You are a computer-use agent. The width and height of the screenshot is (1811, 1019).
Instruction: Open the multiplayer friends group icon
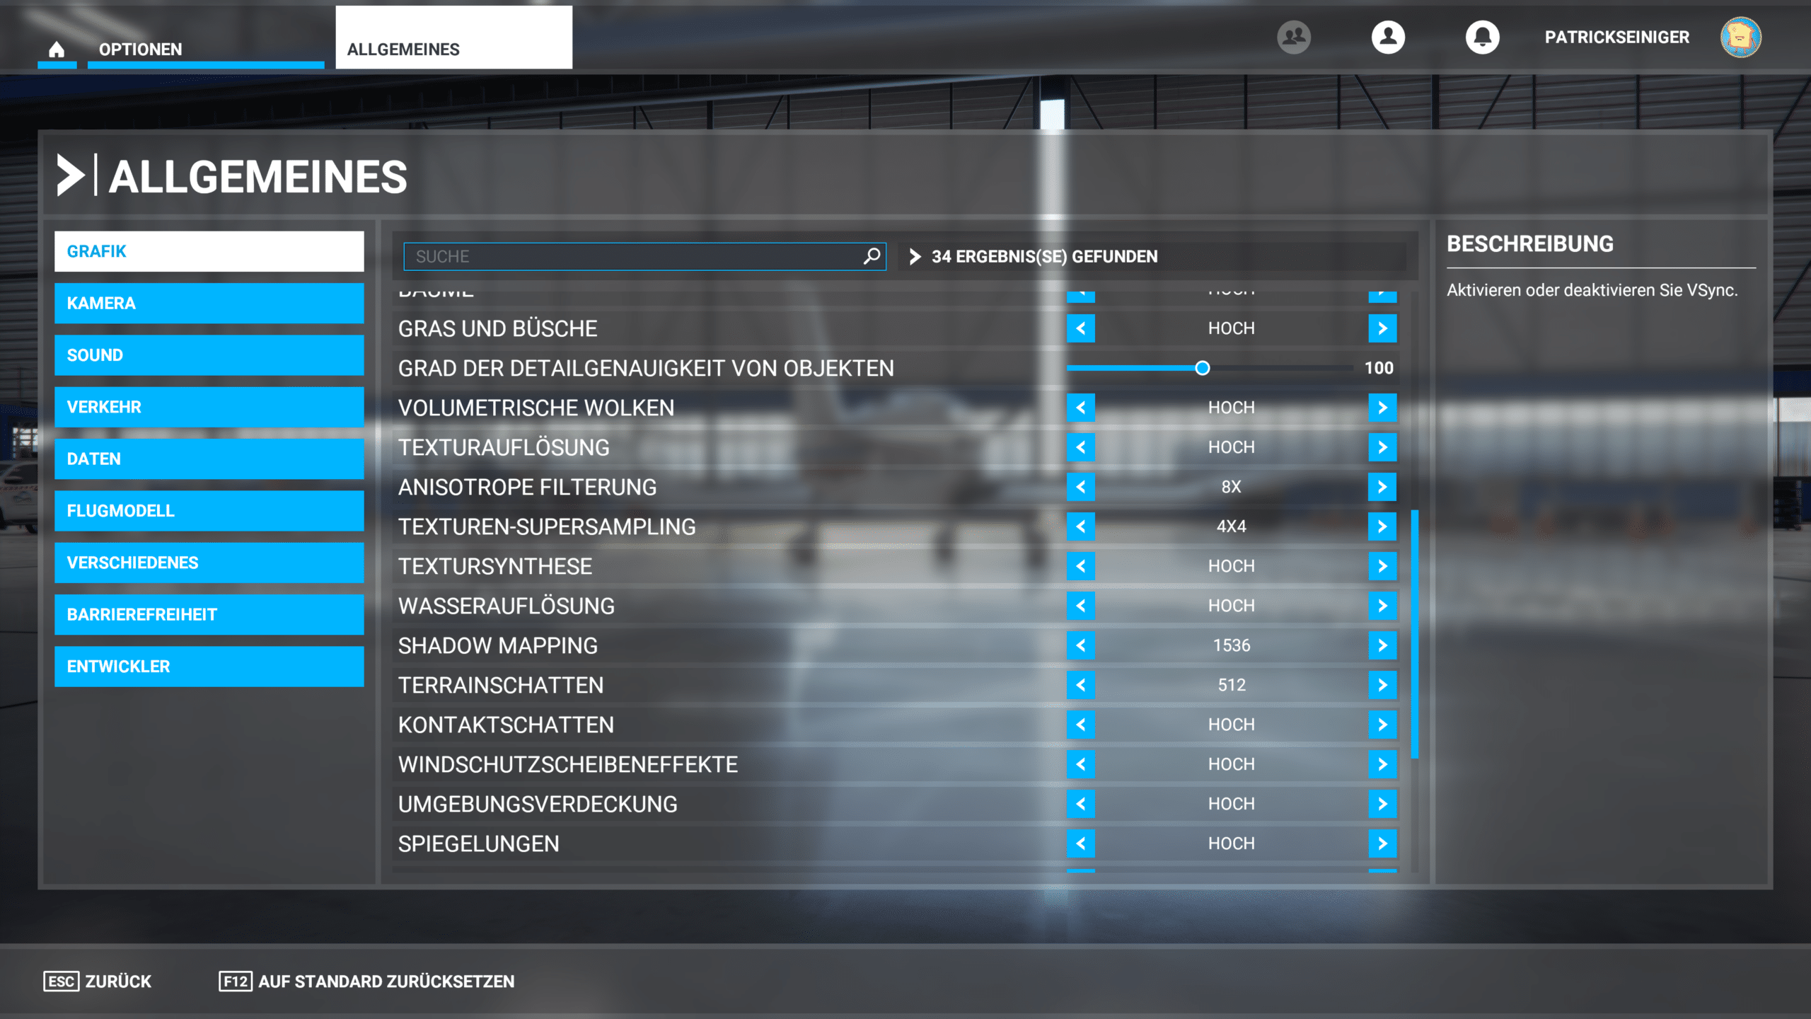(1293, 37)
